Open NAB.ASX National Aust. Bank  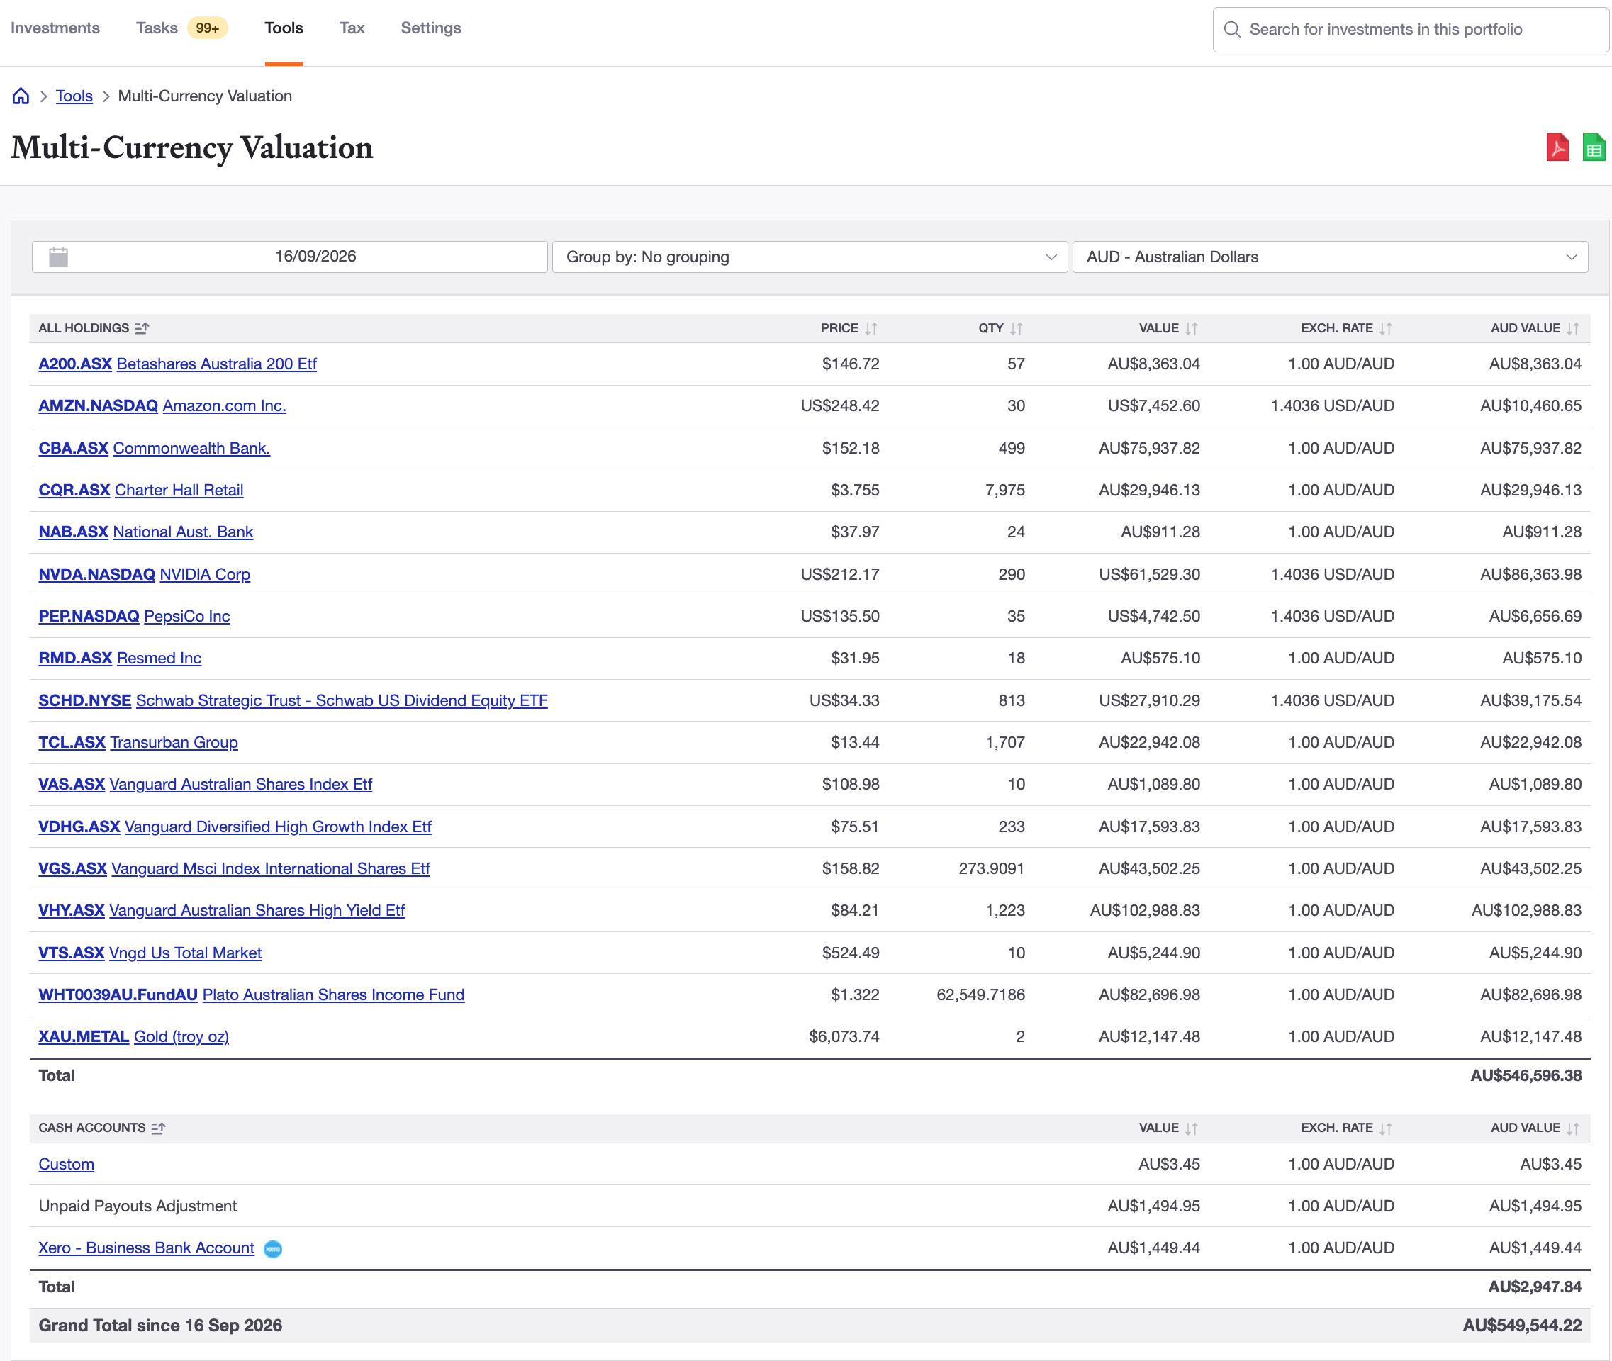[x=146, y=532]
